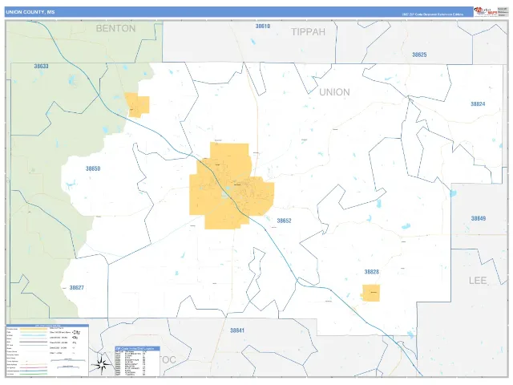The width and height of the screenshot is (513, 385).
Task: Click the small orange town near 38828
Action: [371, 293]
